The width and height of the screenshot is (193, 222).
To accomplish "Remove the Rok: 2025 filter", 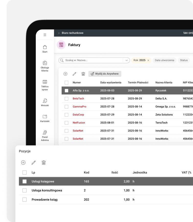I will pos(148,60).
